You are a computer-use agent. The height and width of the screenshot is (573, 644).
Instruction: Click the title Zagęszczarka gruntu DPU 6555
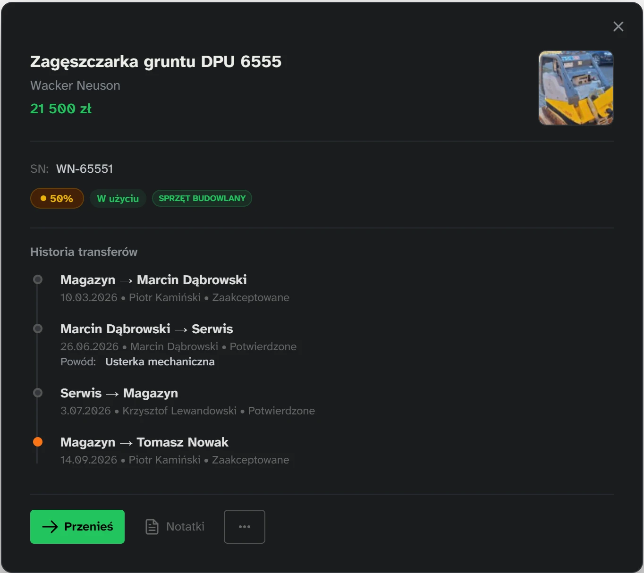156,61
